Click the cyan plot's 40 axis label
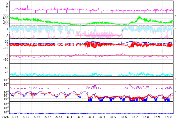Viewport: 178px width, 119px height. point(6,68)
